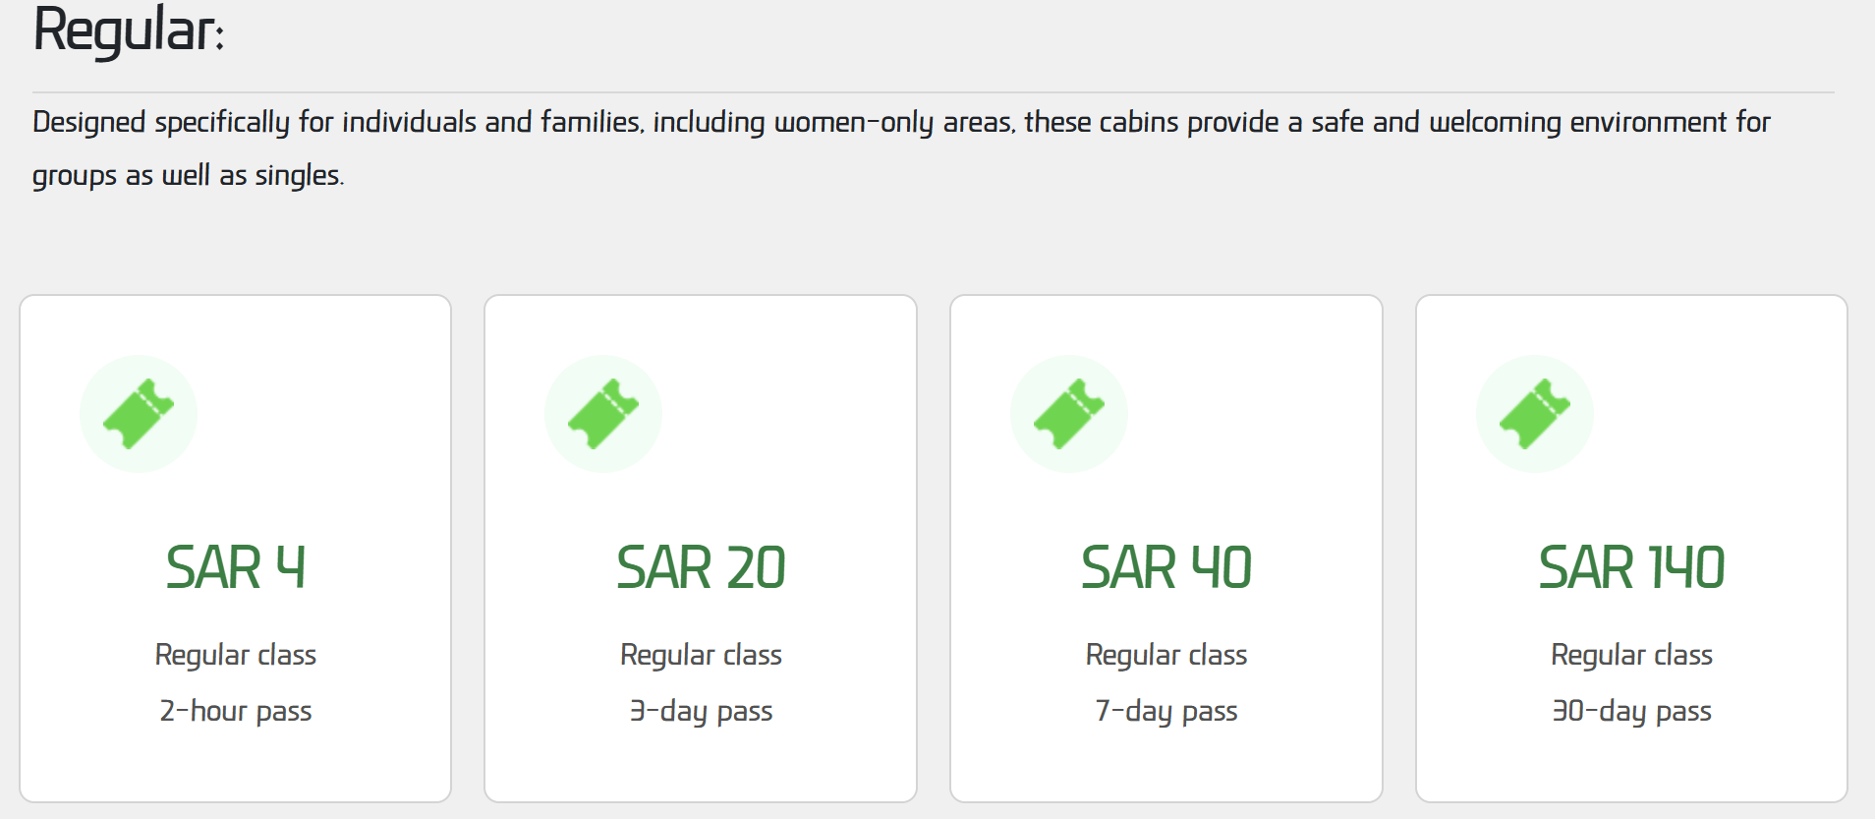Viewport: 1875px width, 819px height.
Task: Click the ticket icon on SAR 140 card
Action: [x=1535, y=414]
